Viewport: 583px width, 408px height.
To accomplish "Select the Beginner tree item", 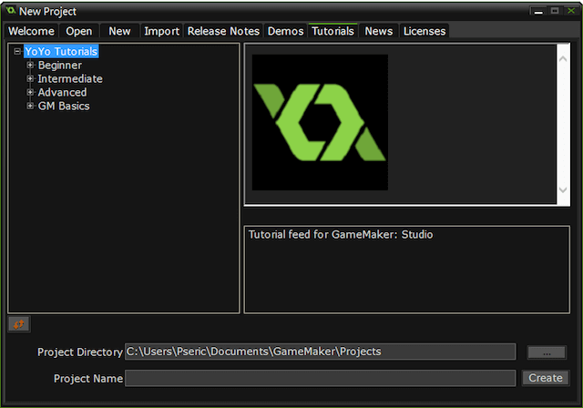I will [60, 65].
